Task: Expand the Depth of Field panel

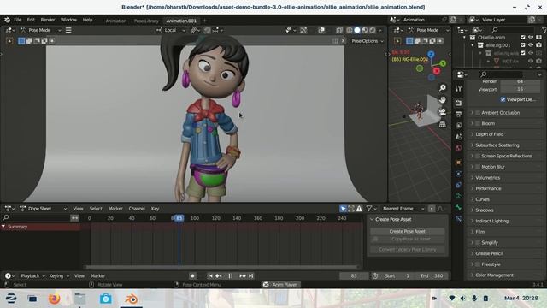Action: 489,134
